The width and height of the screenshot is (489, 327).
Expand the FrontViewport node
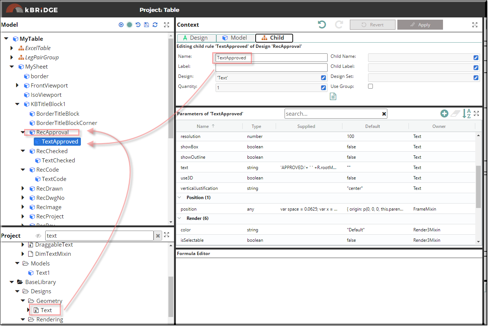click(17, 86)
